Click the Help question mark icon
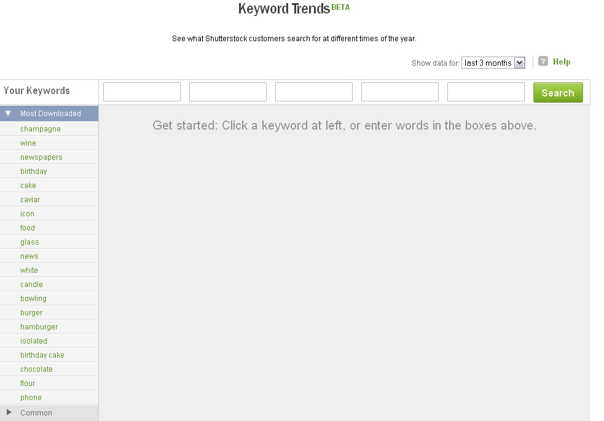 [x=543, y=61]
